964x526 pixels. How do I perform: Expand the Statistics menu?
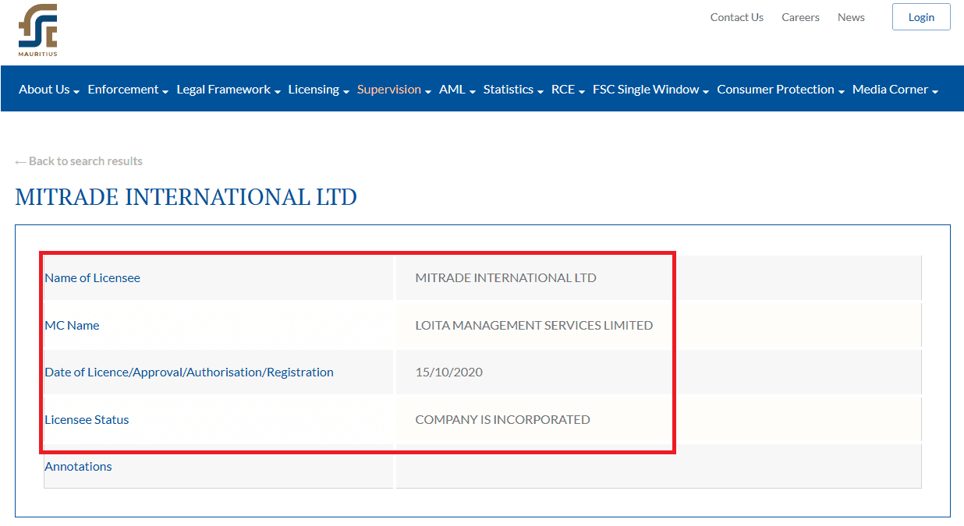tap(513, 90)
